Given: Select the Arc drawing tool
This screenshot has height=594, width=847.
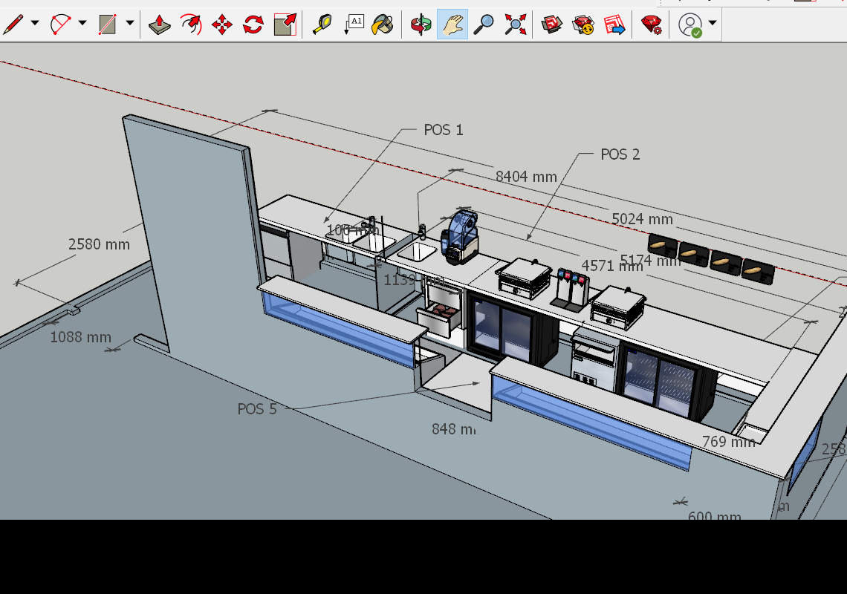Looking at the screenshot, I should coord(59,24).
